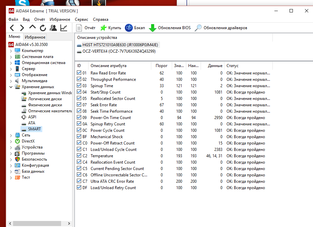The width and height of the screenshot is (313, 227).
Task: Uncheck attribute 01 Raw Read Error Rate
Action: pyautogui.click(x=79, y=73)
